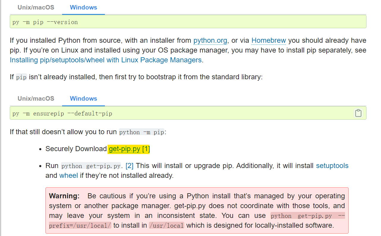Image resolution: width=381 pixels, height=236 pixels.
Task: Visit the Homebrew link
Action: (268, 40)
